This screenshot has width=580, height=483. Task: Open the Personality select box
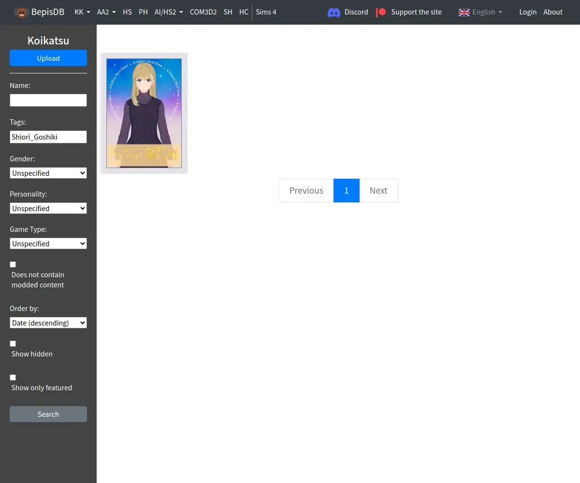(48, 208)
